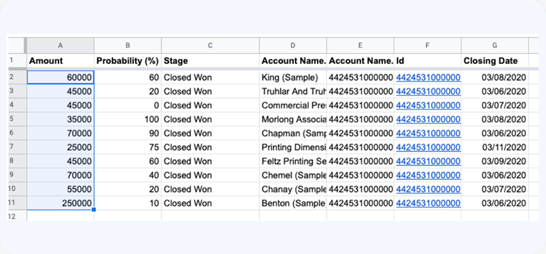Select row 11 header

[x=17, y=203]
